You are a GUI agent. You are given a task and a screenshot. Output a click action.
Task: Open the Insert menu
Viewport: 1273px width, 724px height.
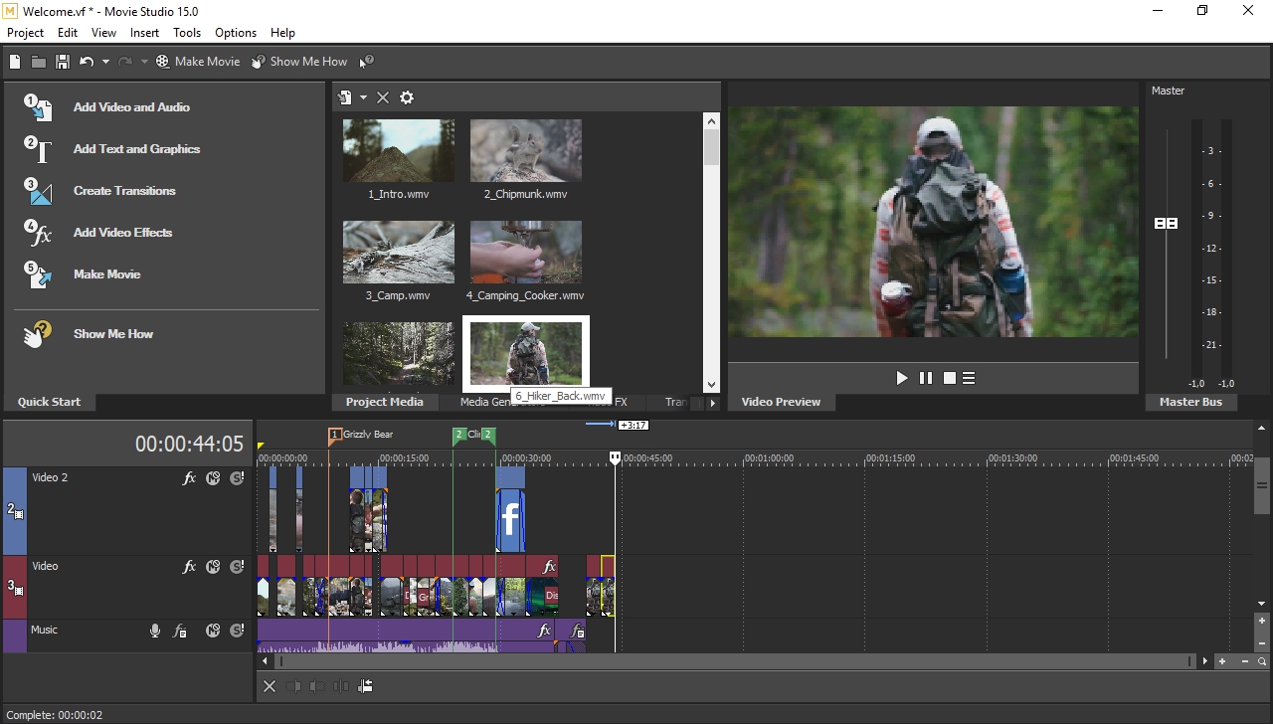coord(144,33)
